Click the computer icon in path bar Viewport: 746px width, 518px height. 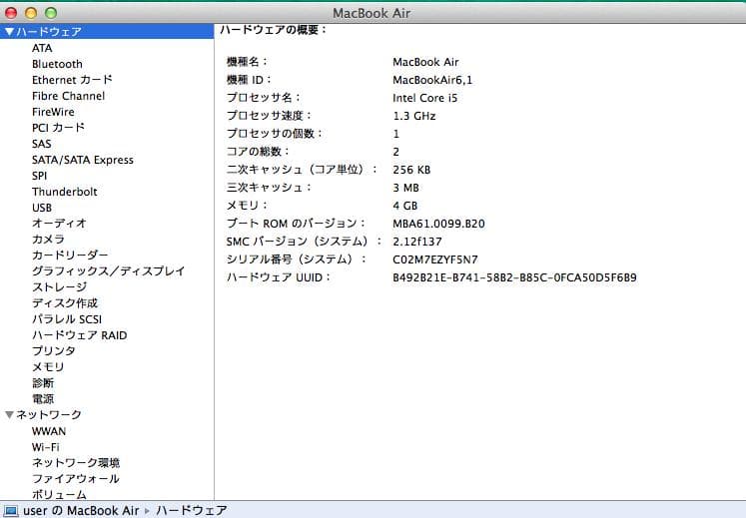pos(10,510)
